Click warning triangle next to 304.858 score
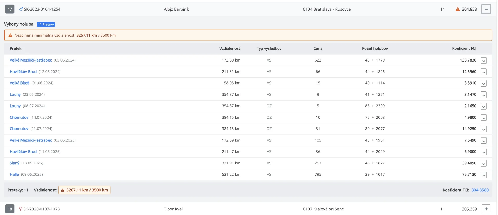The width and height of the screenshot is (498, 215). click(458, 9)
